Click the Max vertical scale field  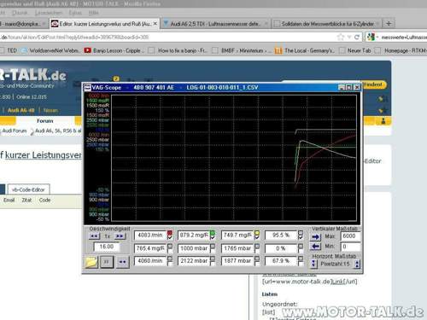click(350, 236)
